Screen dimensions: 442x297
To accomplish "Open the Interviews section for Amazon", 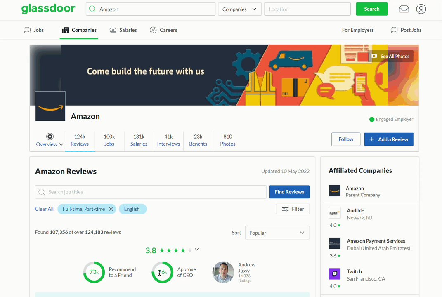I will point(168,141).
